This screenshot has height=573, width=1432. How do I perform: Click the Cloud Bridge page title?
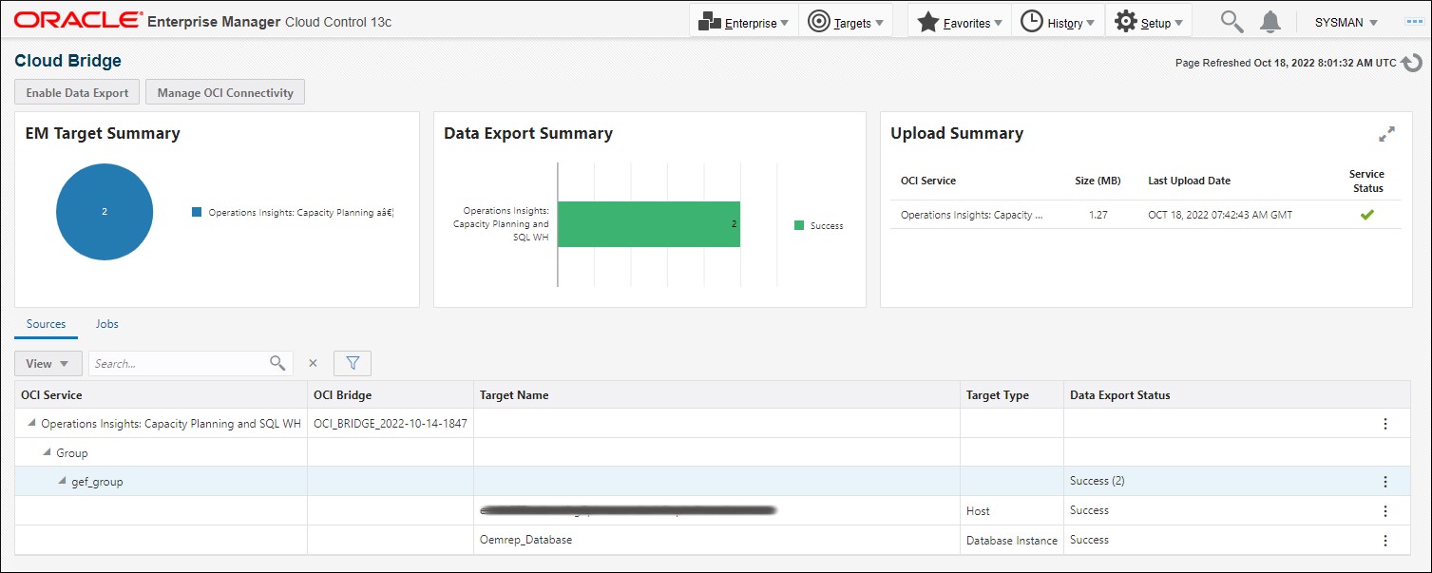pyautogui.click(x=68, y=61)
